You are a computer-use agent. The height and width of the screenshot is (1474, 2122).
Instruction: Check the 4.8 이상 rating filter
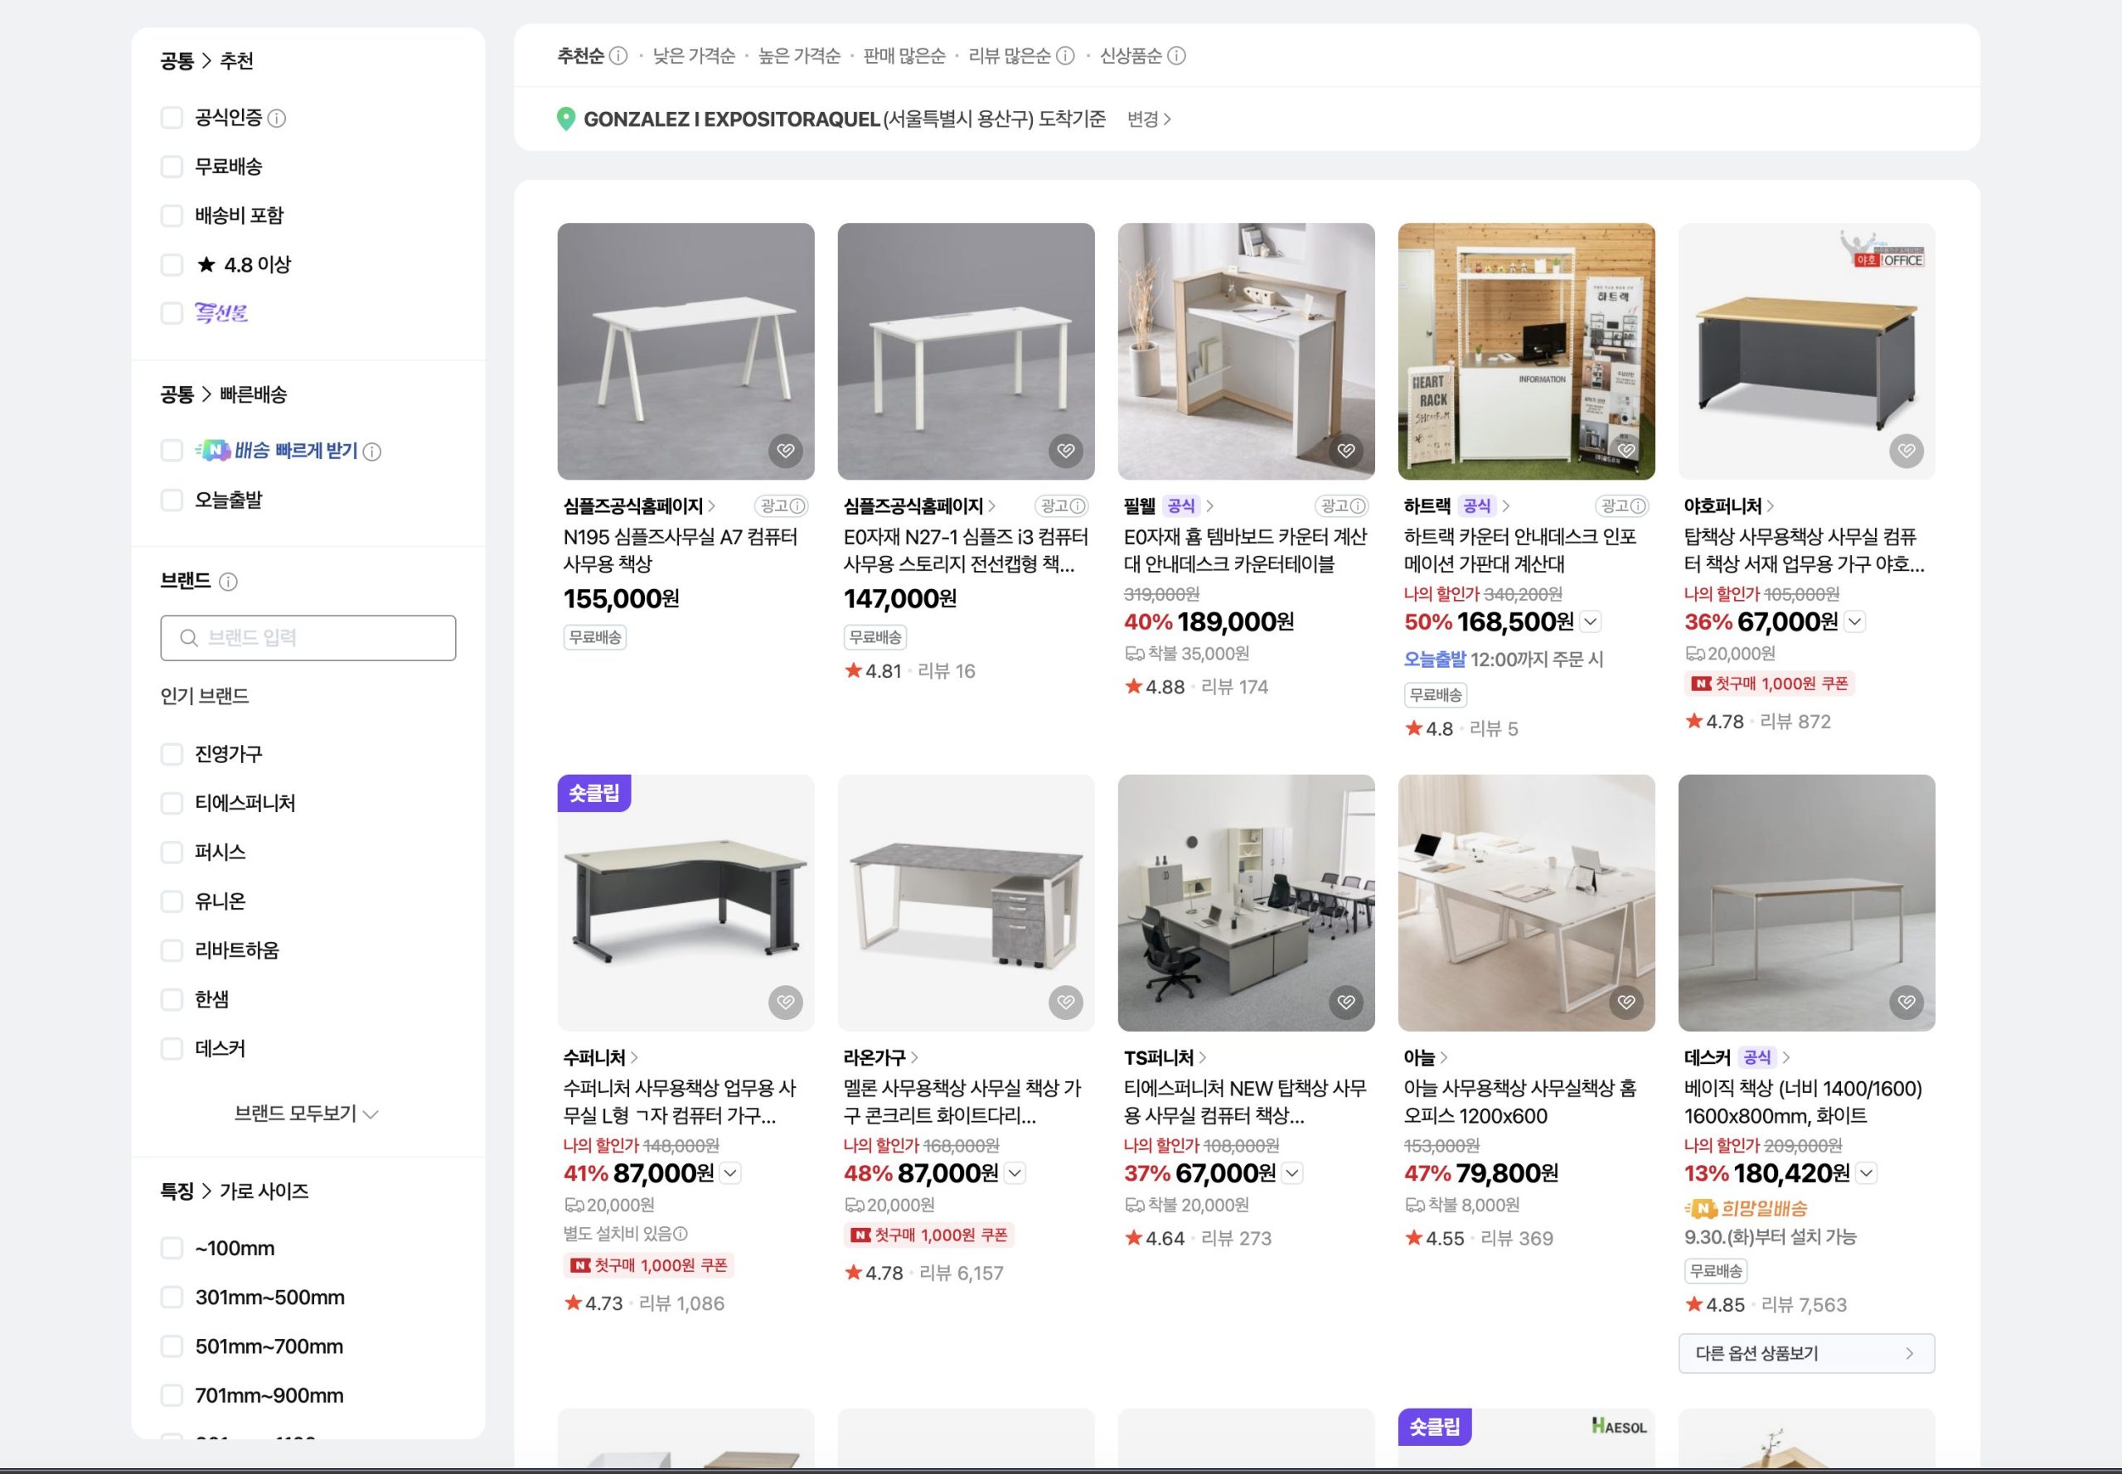pos(172,265)
